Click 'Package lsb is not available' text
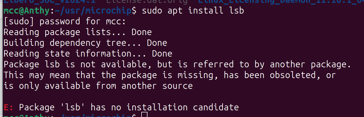 tap(75, 64)
